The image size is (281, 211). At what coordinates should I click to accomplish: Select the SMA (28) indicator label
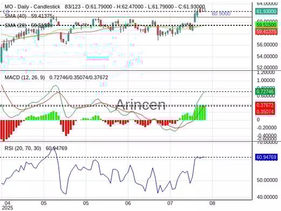[16, 25]
